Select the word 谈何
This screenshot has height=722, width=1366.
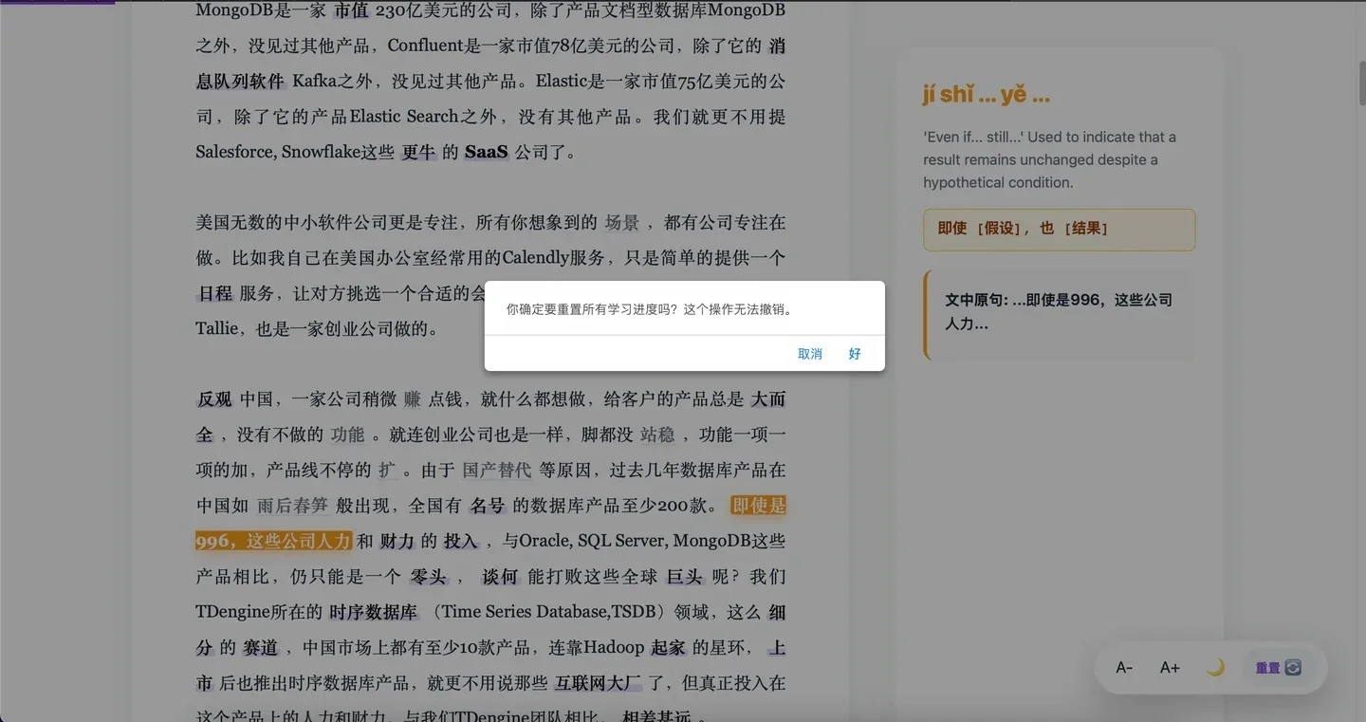point(500,576)
